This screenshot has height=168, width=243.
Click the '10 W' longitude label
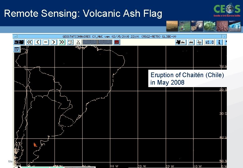tap(198, 166)
